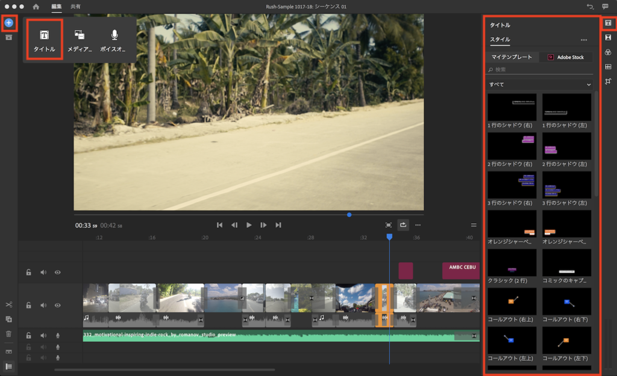Select the Scissors split clip tool

tap(8, 305)
